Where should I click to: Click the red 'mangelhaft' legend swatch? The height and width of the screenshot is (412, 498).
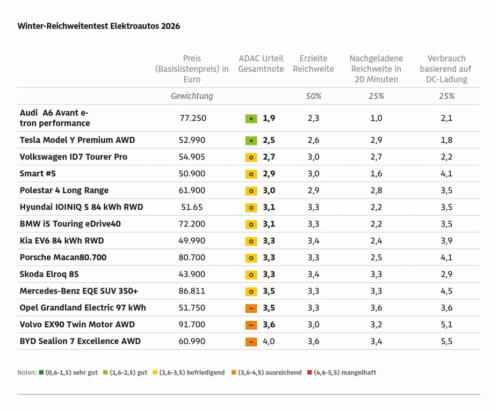click(309, 372)
